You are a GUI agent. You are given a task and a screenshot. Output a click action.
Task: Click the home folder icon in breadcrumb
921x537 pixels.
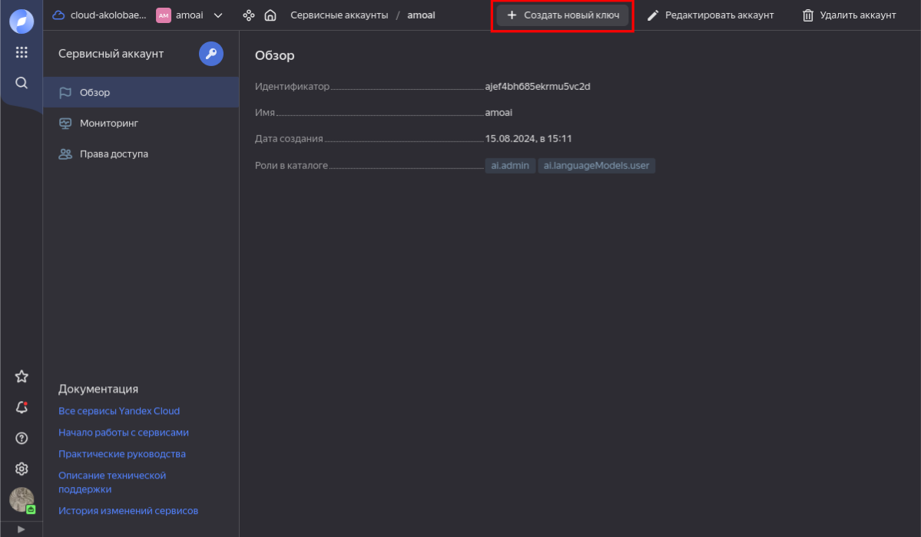pos(270,15)
